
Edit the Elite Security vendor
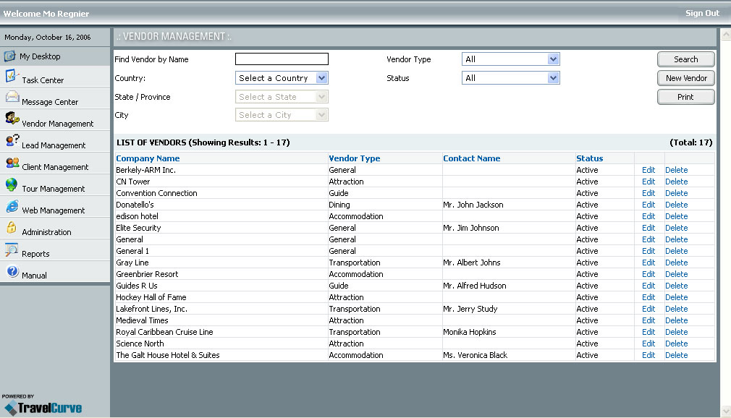648,228
